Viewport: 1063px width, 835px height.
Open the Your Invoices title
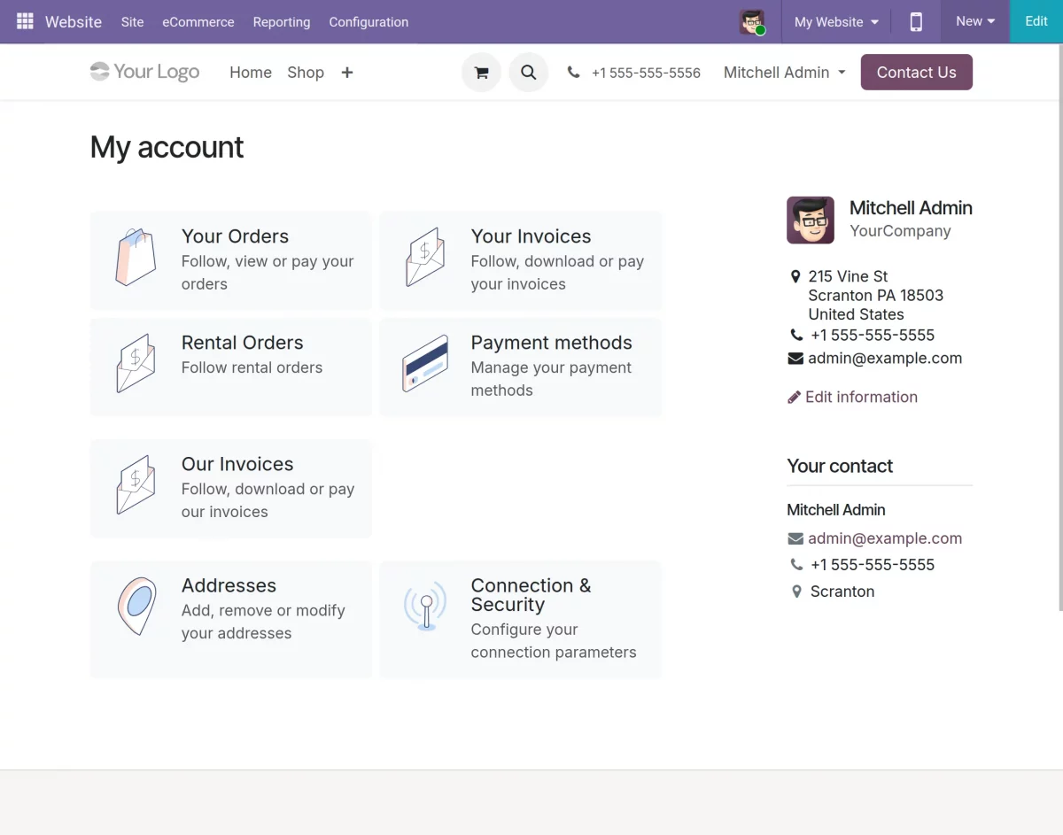tap(531, 236)
